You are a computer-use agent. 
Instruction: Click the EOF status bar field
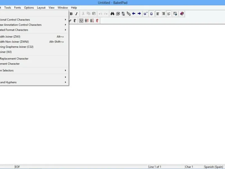click(x=81, y=167)
